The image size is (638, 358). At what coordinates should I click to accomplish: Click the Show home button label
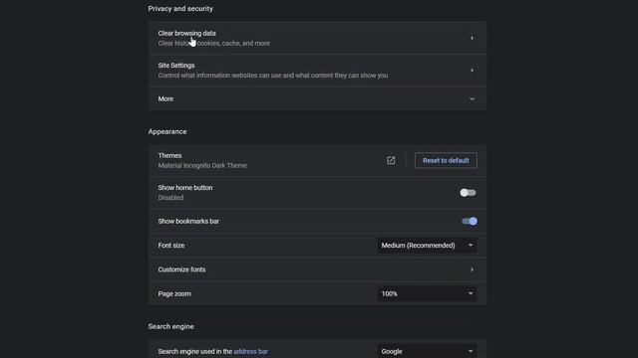pos(185,188)
